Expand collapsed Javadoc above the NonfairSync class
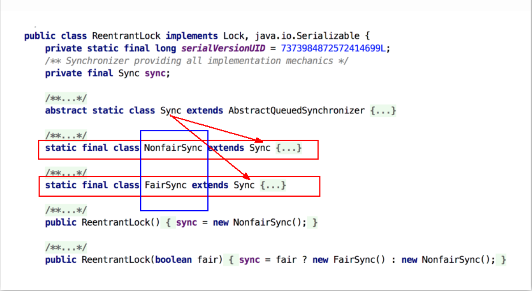Screen dimensions: 532x291 66,136
